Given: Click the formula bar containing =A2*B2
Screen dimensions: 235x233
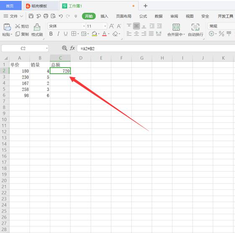Looking at the screenshot, I should coord(156,49).
